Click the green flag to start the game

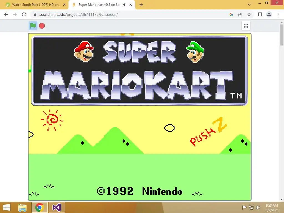coord(33,26)
